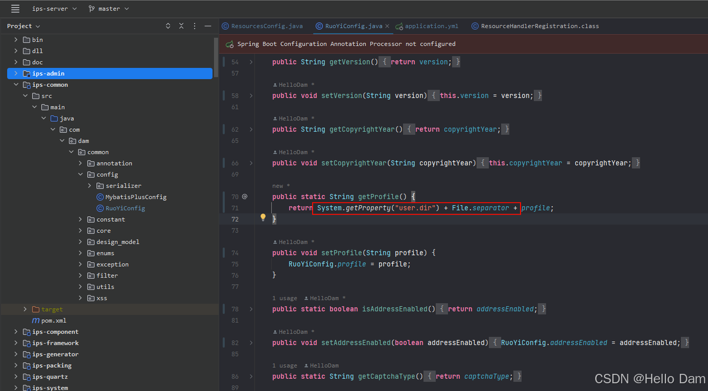This screenshot has width=708, height=391.
Task: Click HelloDam author hint above setProfile
Action: tap(294, 242)
